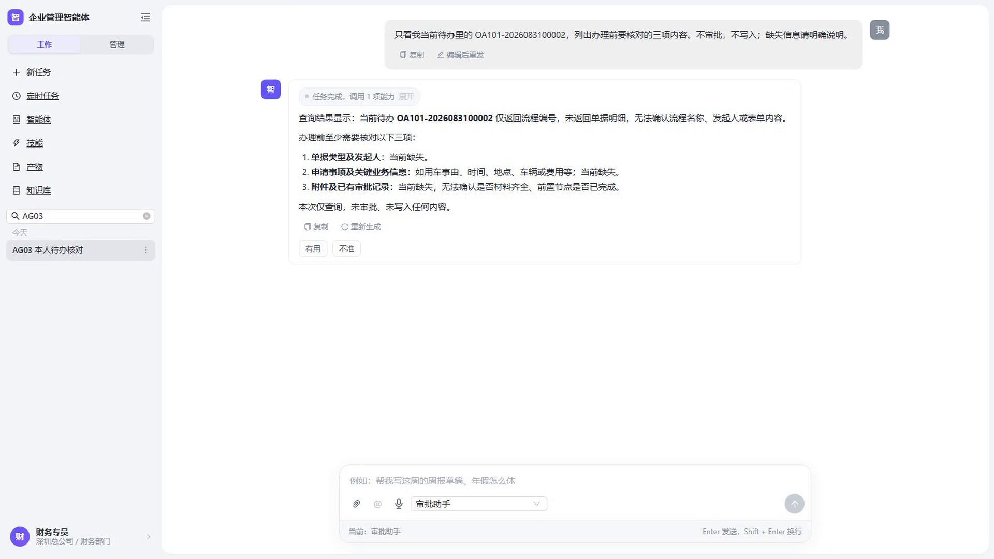
Task: Click the message input box
Action: pos(575,481)
